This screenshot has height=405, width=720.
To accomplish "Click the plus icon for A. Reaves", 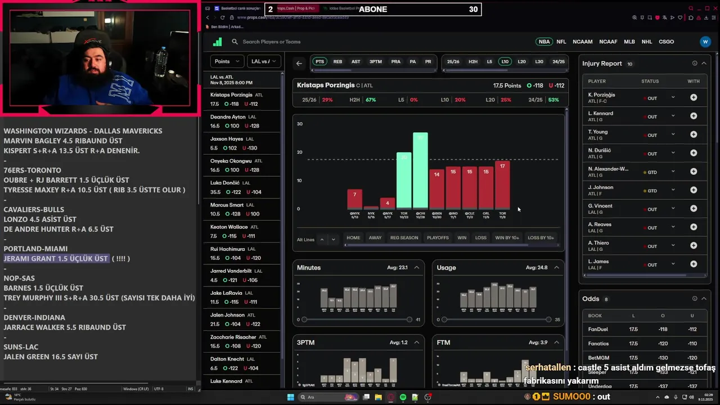I will [x=694, y=227].
